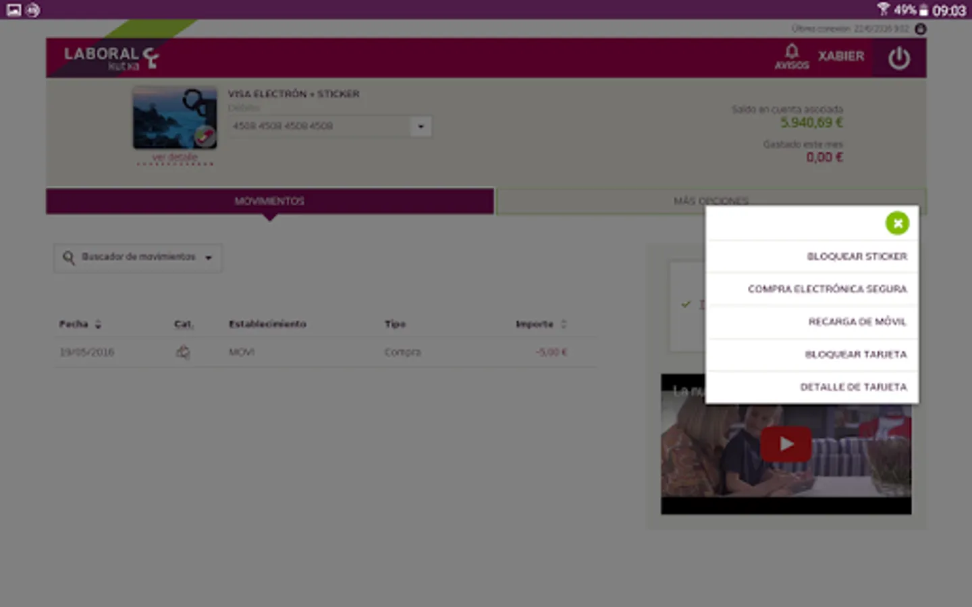The image size is (972, 607).
Task: Click the category icon in MOVI row
Action: [183, 352]
